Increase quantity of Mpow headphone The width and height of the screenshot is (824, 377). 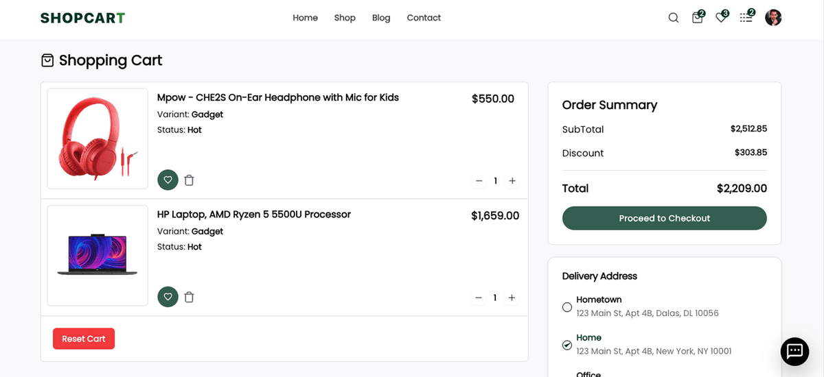512,181
